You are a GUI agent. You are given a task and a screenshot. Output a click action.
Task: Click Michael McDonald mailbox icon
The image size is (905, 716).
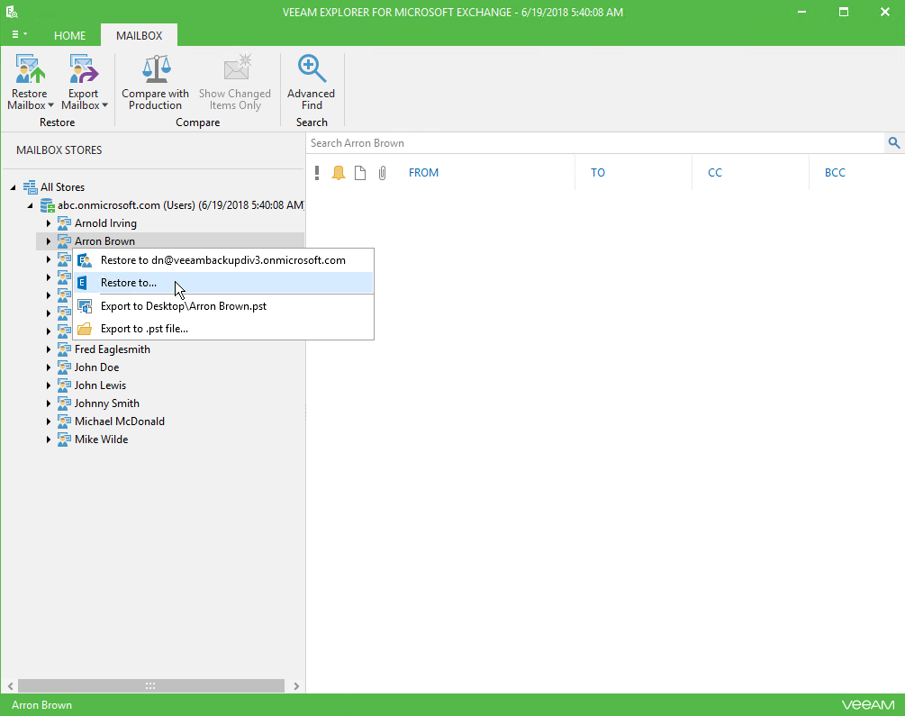(64, 421)
